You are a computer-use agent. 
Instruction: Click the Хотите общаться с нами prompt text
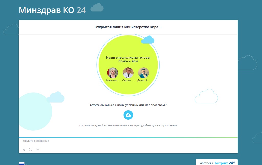(128, 105)
